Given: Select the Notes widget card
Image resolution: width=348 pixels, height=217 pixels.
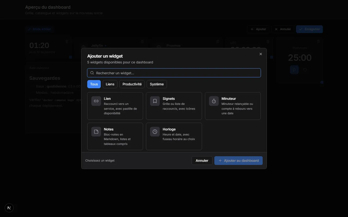Looking at the screenshot, I should [x=115, y=136].
